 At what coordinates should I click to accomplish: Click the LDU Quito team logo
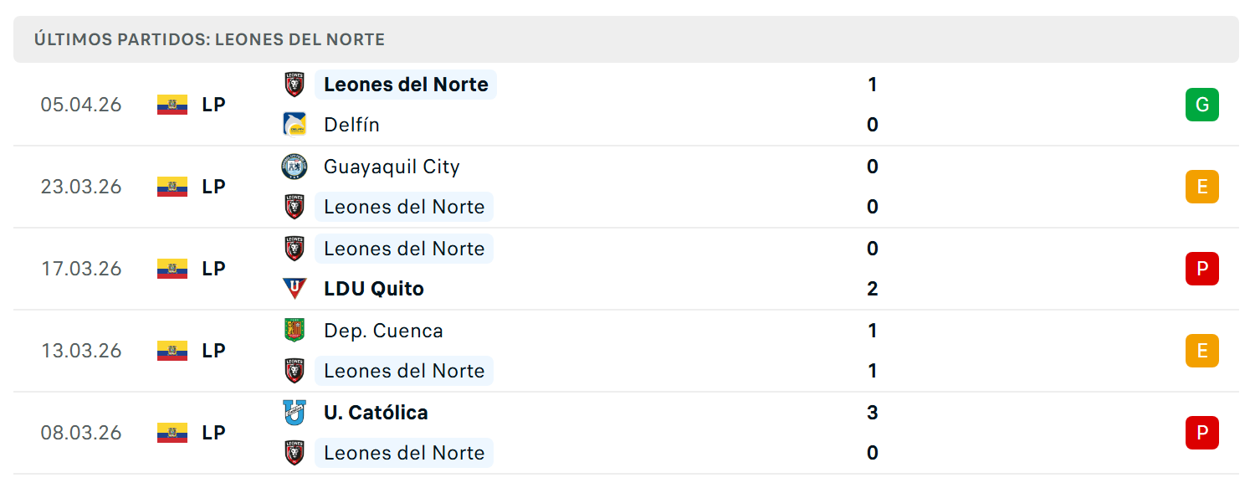(x=295, y=289)
